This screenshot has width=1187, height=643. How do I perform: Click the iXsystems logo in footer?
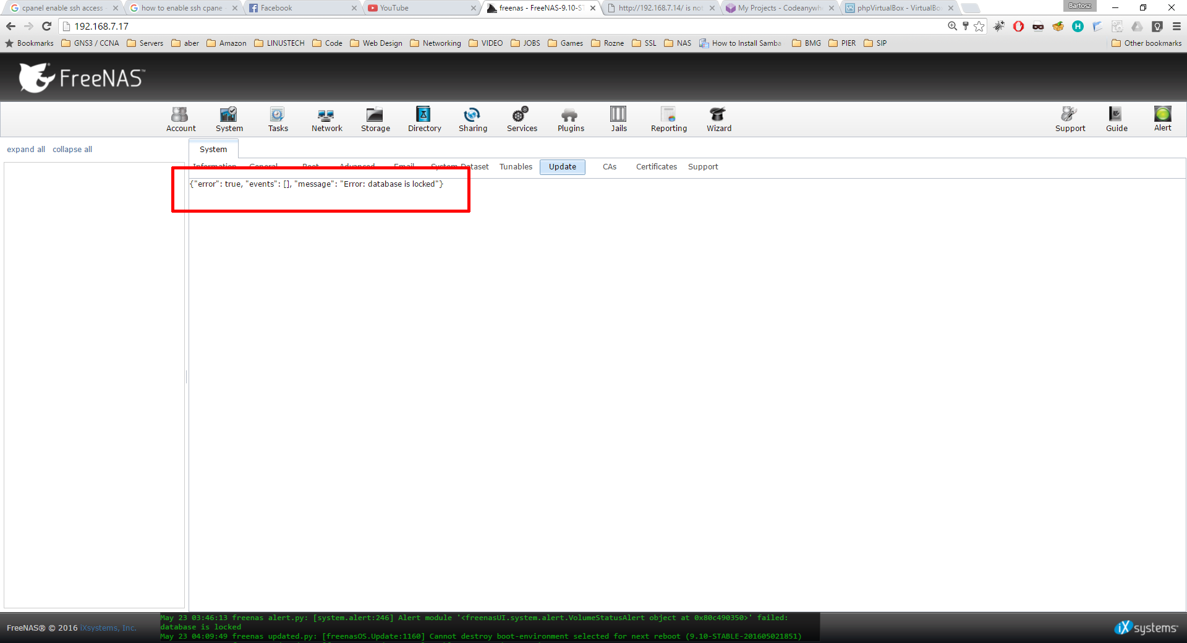1147,628
